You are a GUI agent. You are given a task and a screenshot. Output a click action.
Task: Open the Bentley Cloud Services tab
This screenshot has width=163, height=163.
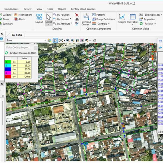tap(83, 9)
